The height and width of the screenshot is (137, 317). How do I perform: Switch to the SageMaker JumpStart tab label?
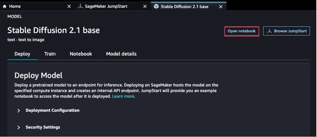(106, 6)
